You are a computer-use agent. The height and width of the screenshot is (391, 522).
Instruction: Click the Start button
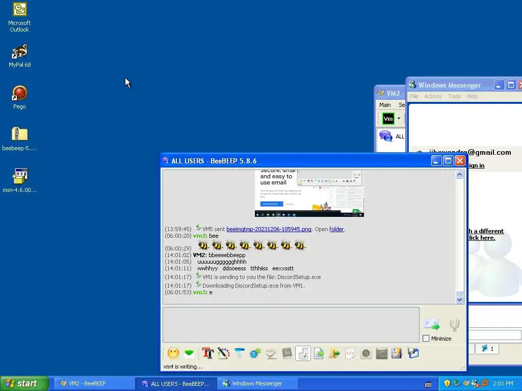[x=24, y=383]
